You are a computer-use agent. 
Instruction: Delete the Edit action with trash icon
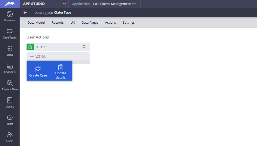(x=84, y=47)
